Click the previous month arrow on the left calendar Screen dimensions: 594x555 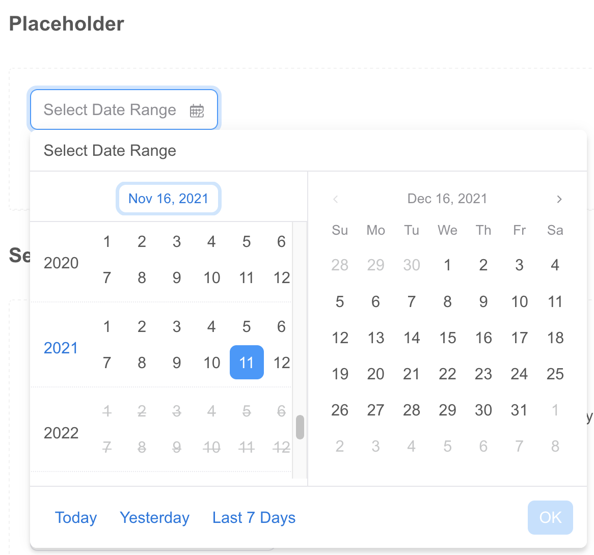[336, 199]
